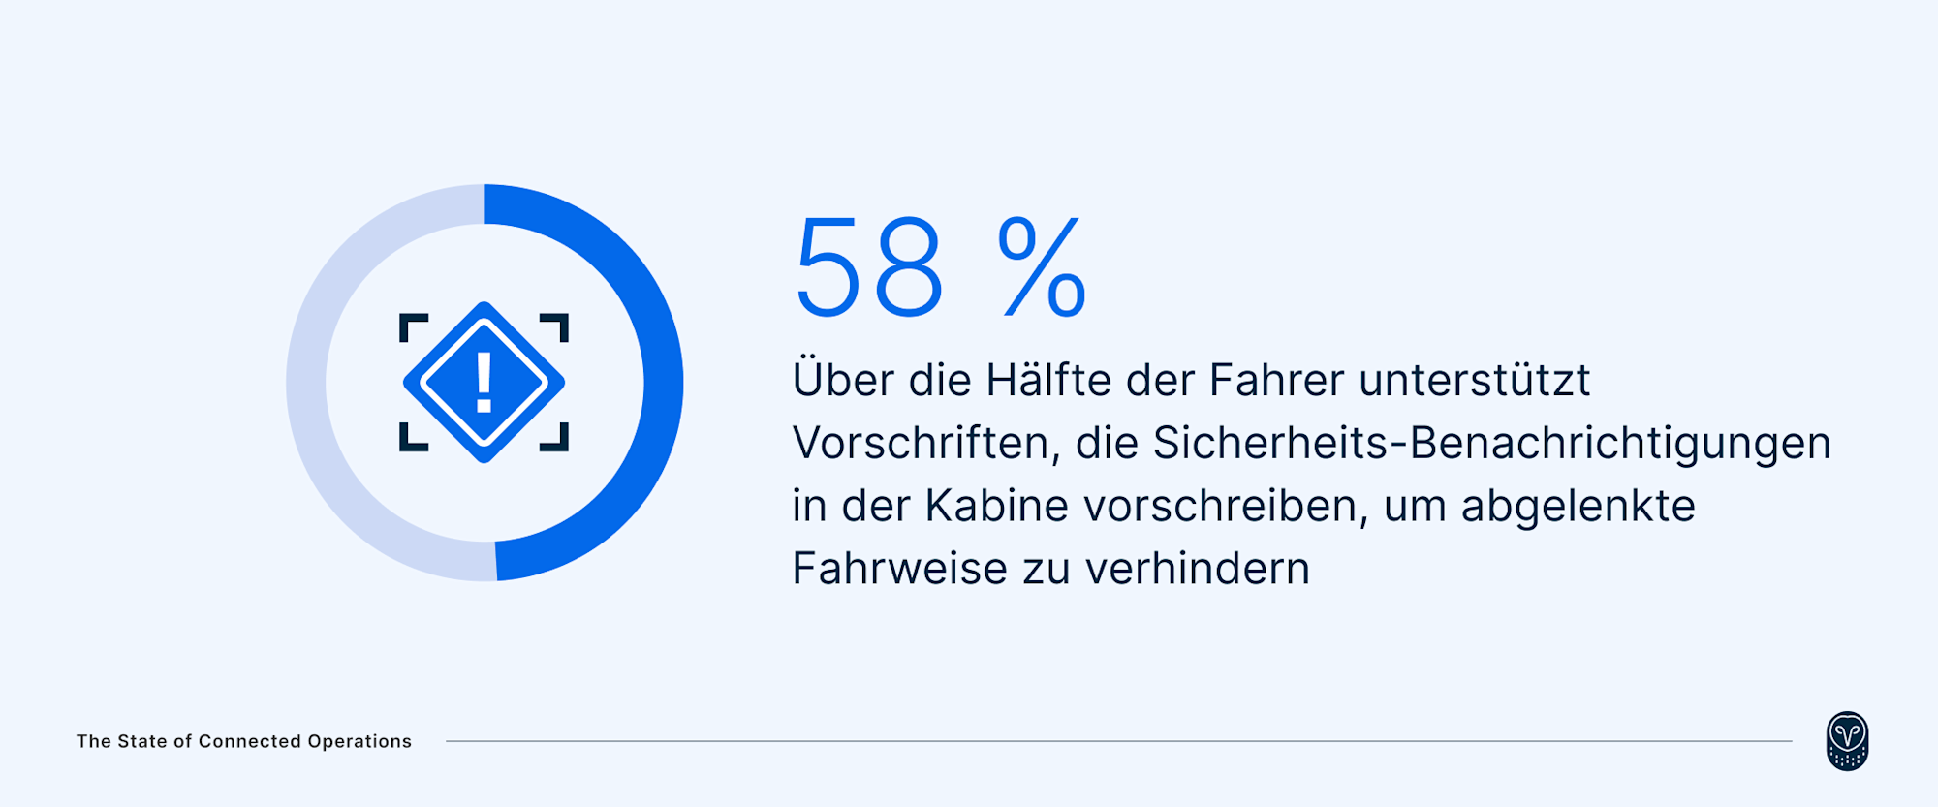Click the phrase "Fahrweise zu verhindern"
The image size is (1938, 807).
[x=1051, y=569]
